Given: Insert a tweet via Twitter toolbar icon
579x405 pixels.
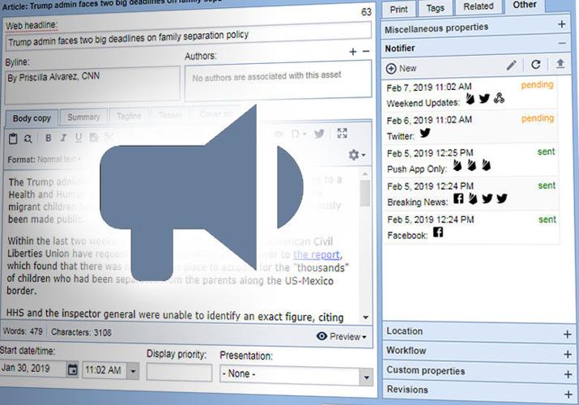Looking at the screenshot, I should 319,134.
